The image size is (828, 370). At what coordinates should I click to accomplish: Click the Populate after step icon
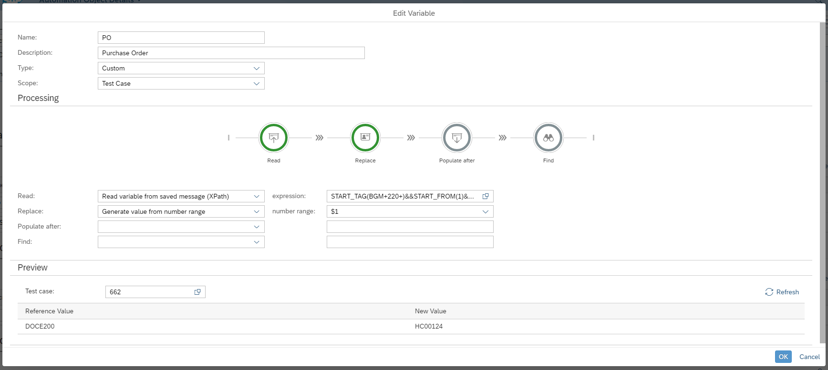point(457,138)
